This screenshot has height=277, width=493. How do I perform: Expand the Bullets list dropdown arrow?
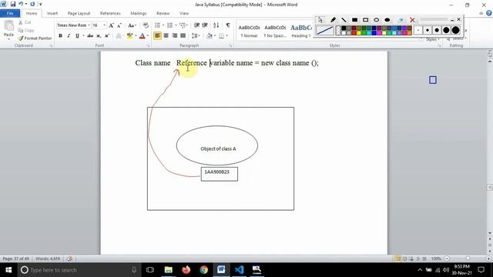(163, 25)
